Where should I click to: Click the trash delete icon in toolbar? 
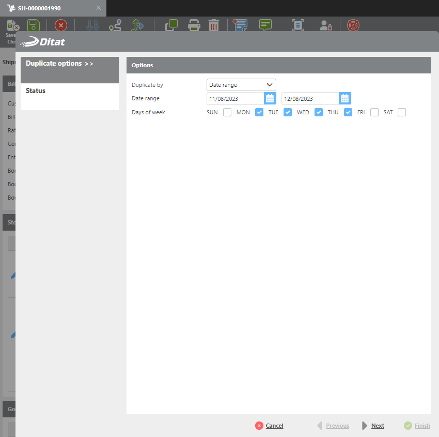click(x=214, y=25)
